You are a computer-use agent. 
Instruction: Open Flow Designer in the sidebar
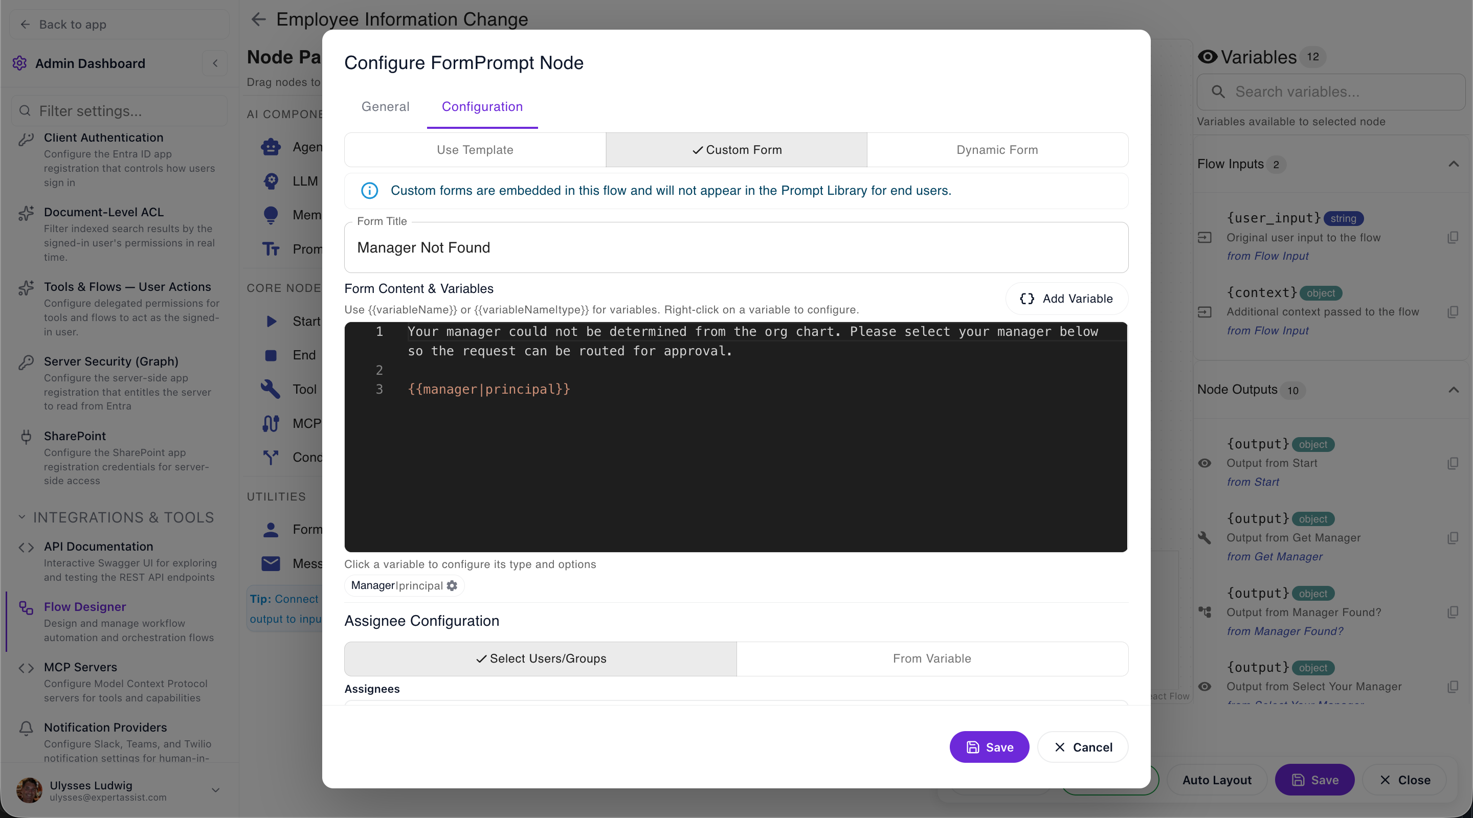point(119,621)
